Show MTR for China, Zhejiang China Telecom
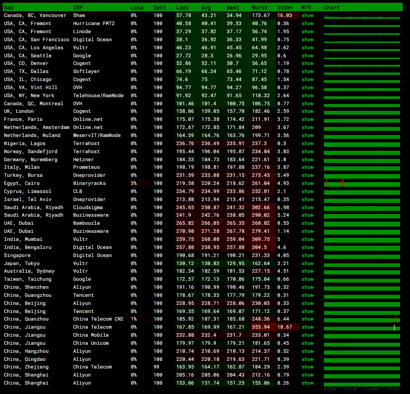Image resolution: width=410 pixels, height=394 pixels. pyautogui.click(x=307, y=367)
